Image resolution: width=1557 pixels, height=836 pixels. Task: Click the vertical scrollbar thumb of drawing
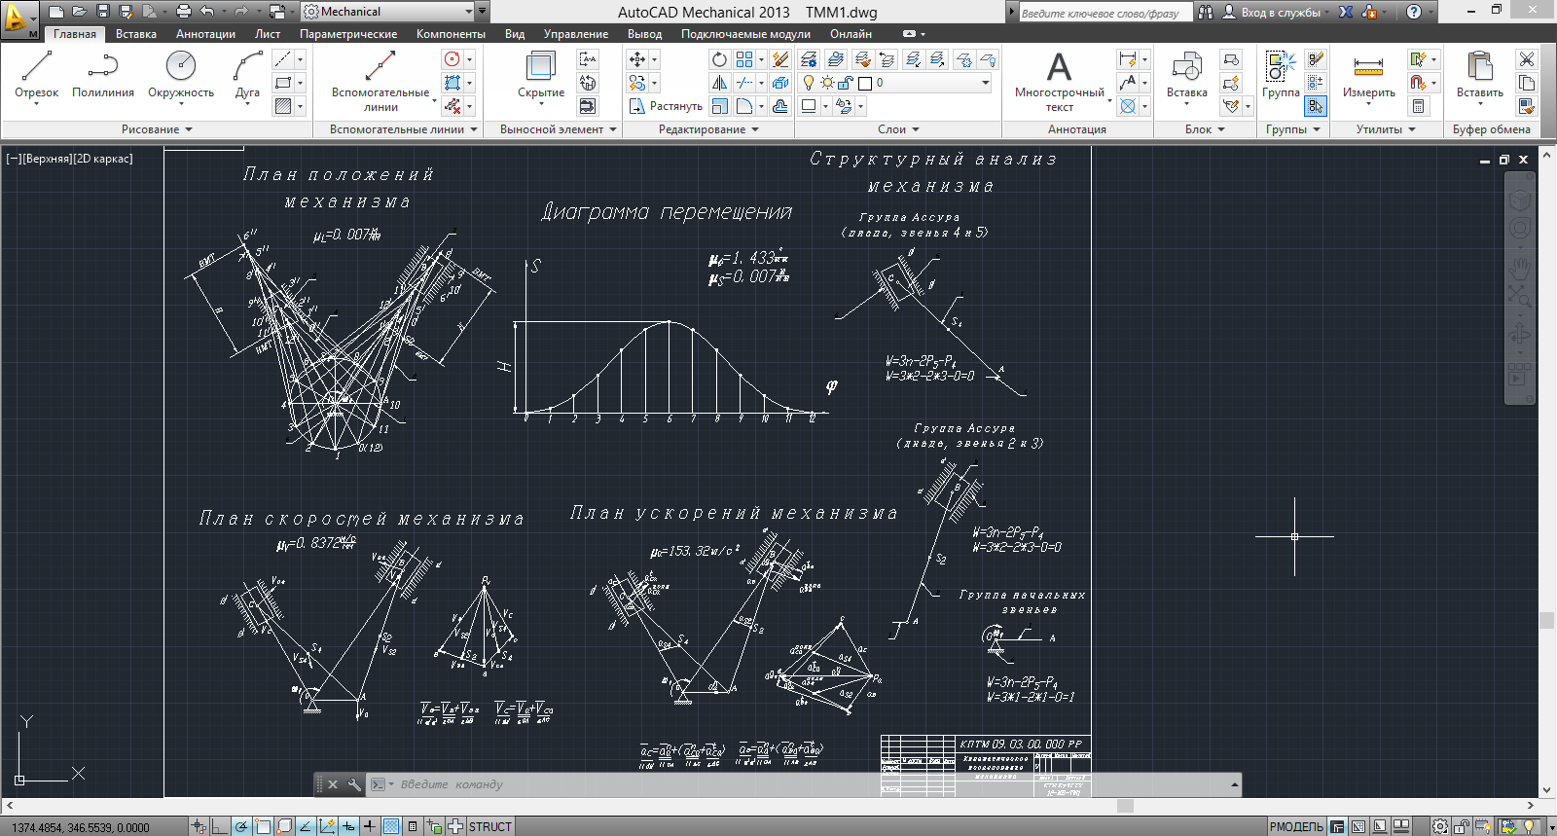pyautogui.click(x=1546, y=620)
